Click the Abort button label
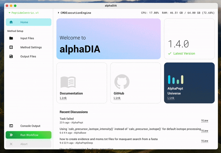Screen dimensions: 221x153 pyautogui.click(x=24, y=144)
